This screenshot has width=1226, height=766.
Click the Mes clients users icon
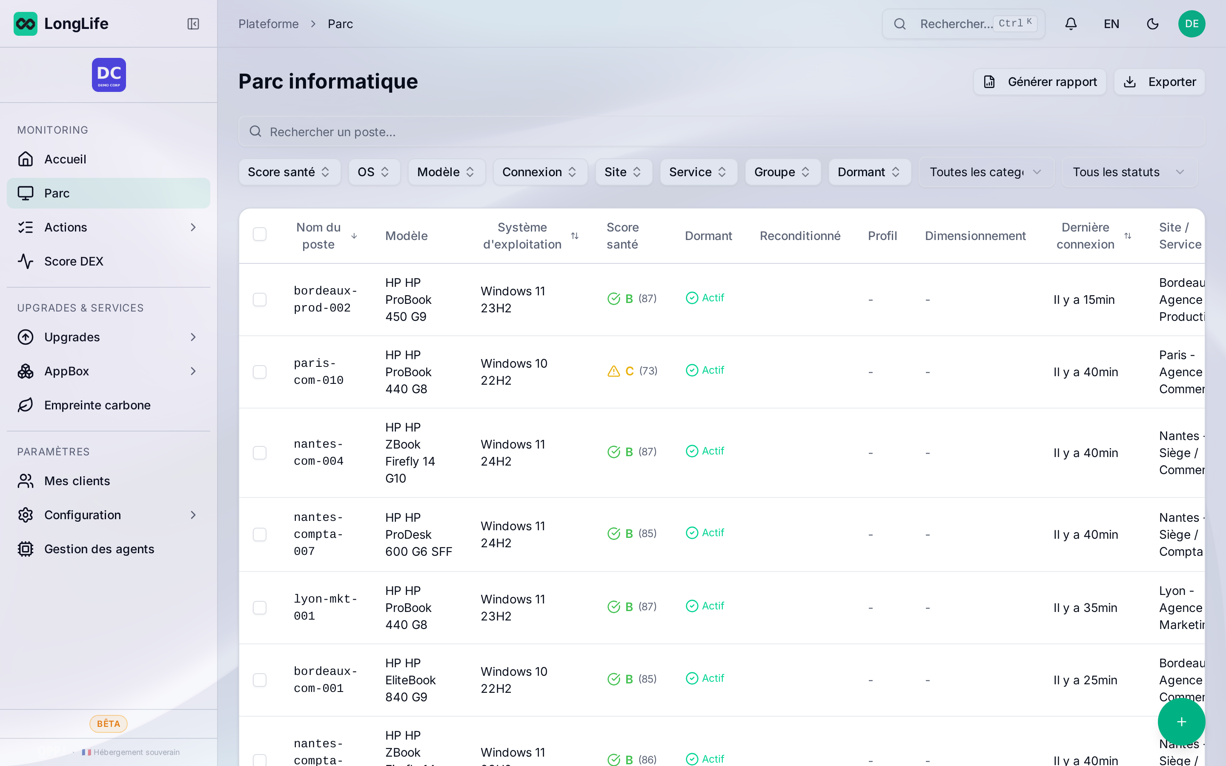tap(26, 481)
